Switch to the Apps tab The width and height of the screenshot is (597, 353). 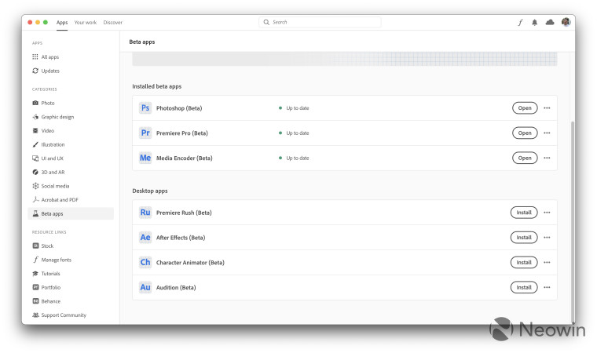pos(62,23)
